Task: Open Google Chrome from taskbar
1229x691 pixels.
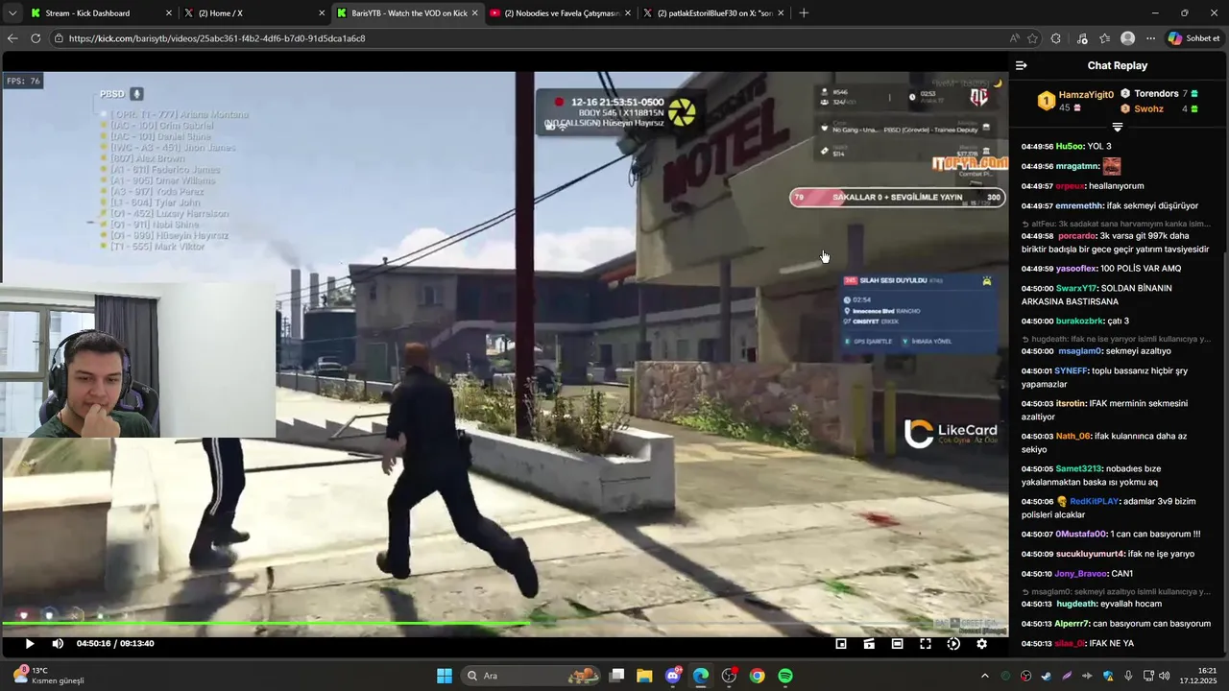Action: point(758,676)
